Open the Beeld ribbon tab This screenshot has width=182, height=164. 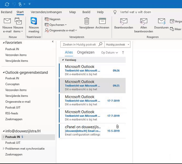point(86,12)
